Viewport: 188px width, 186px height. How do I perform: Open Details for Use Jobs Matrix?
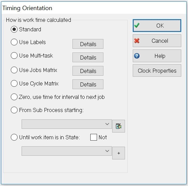click(x=88, y=71)
